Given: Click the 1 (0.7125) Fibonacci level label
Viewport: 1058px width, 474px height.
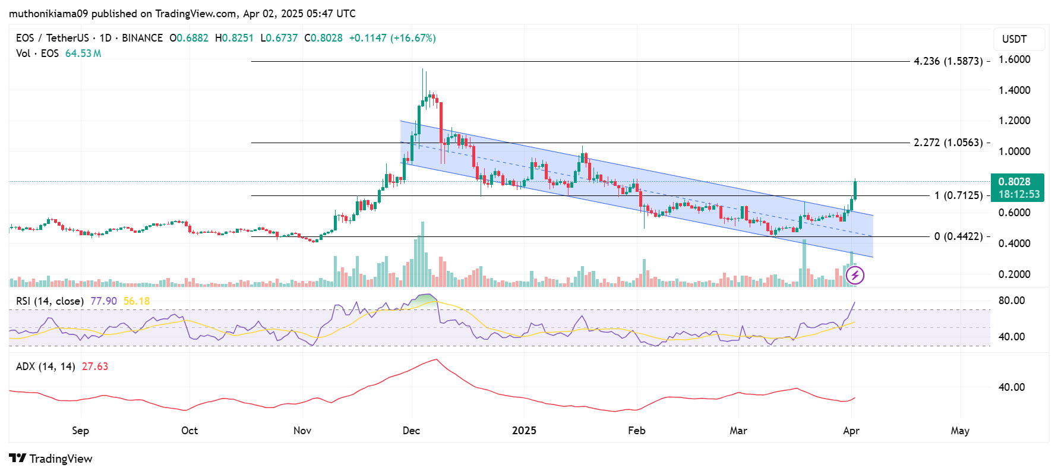Looking at the screenshot, I should [x=958, y=195].
